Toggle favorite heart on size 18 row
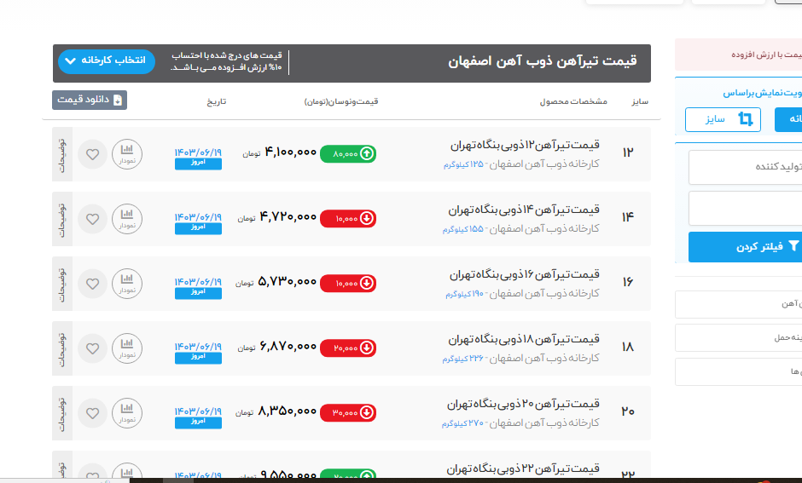 (93, 348)
